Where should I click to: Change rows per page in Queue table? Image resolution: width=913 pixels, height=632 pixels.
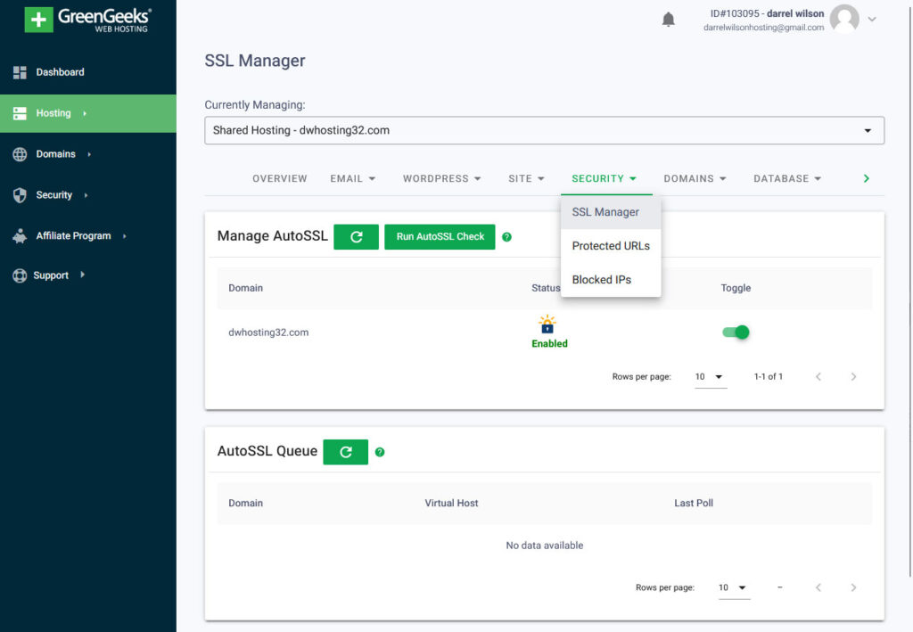(x=734, y=587)
